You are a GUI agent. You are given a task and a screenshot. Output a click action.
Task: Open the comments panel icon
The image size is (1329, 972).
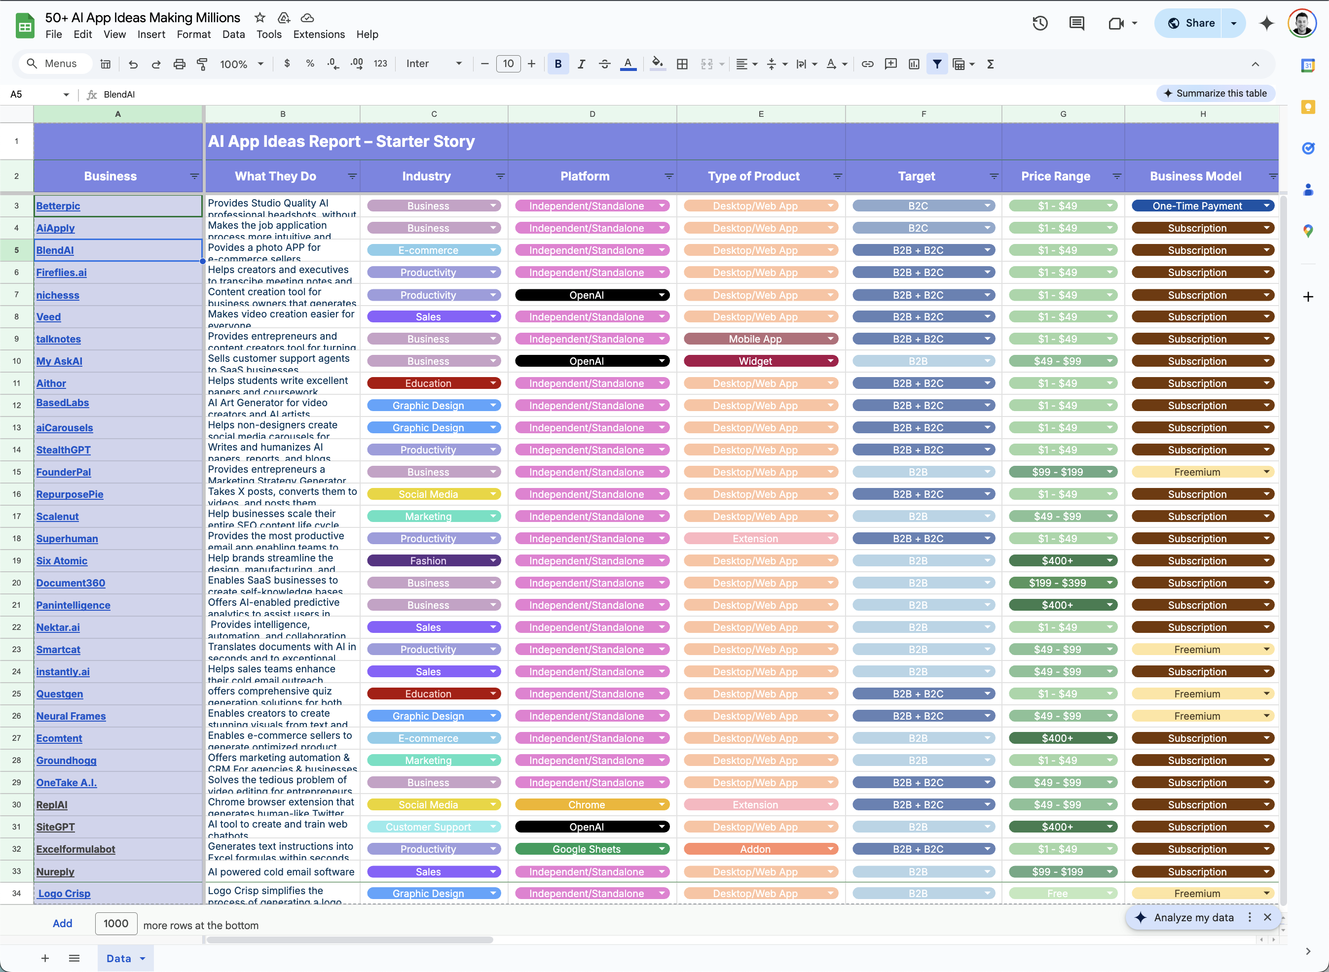tap(1077, 23)
